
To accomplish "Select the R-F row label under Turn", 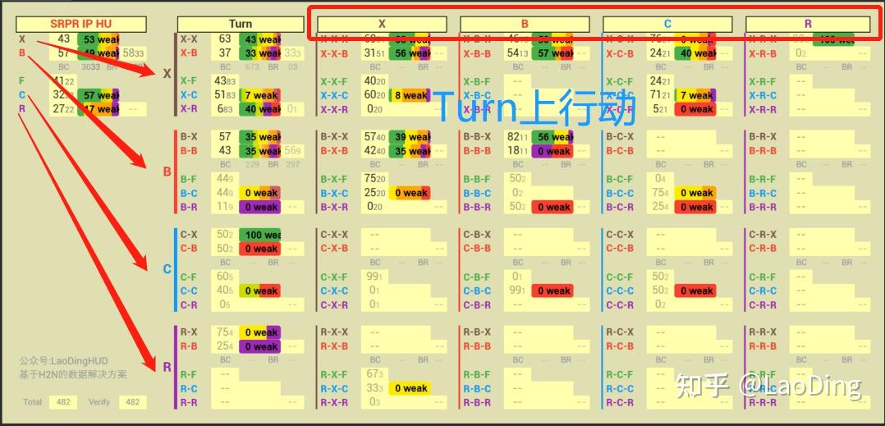I will coord(189,374).
